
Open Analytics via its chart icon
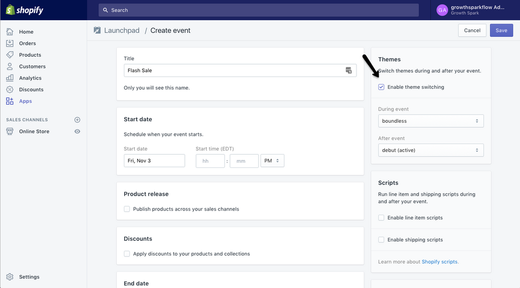coord(10,78)
